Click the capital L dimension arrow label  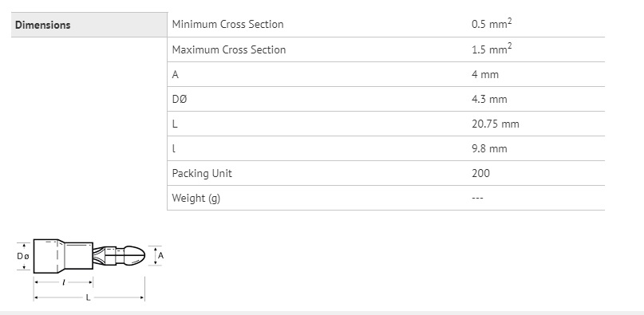(x=88, y=297)
